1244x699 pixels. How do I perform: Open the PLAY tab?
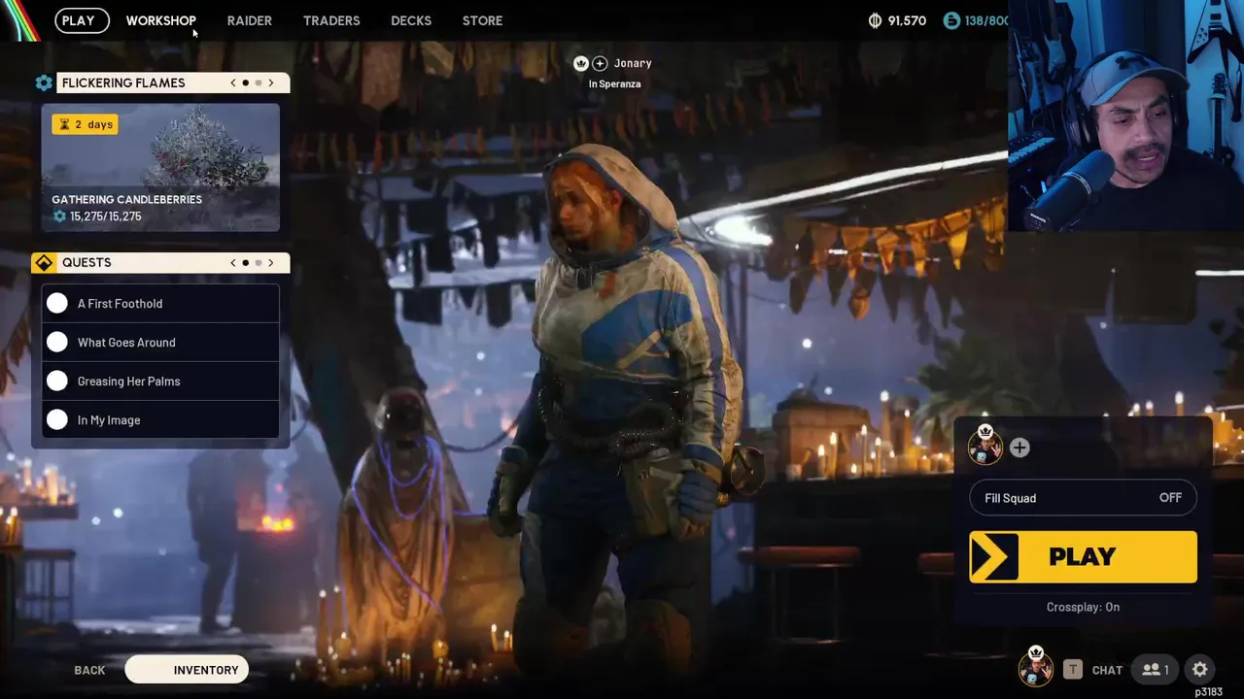[82, 20]
